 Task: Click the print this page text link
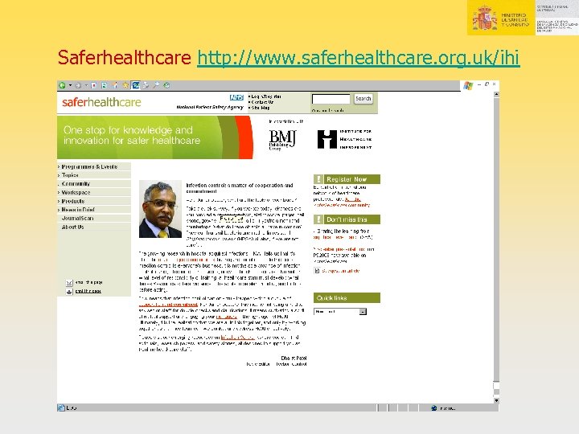coord(88,291)
